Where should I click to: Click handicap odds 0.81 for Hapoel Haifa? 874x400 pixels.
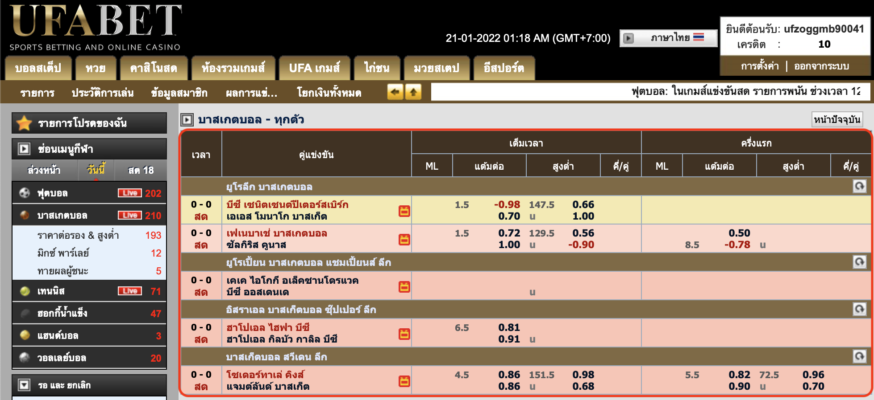pos(509,327)
